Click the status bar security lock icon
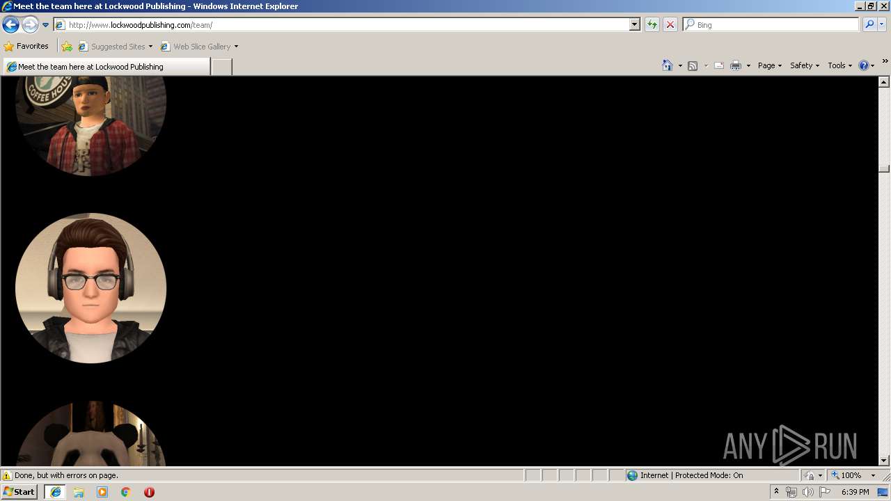891x501 pixels. click(x=810, y=475)
